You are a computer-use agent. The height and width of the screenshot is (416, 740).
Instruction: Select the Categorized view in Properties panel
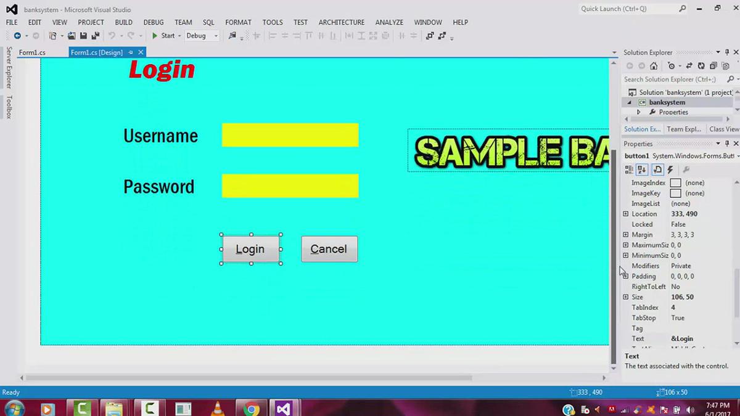coord(629,170)
